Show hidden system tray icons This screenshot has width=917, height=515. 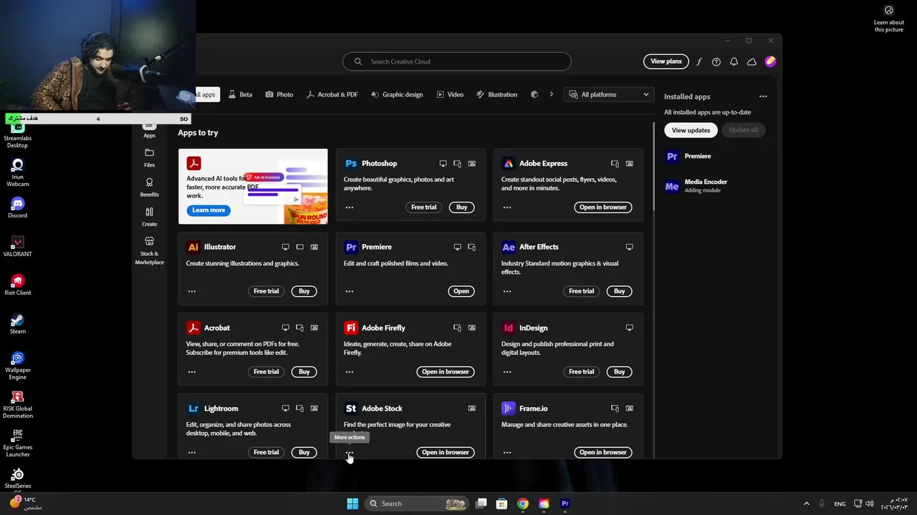tap(806, 504)
